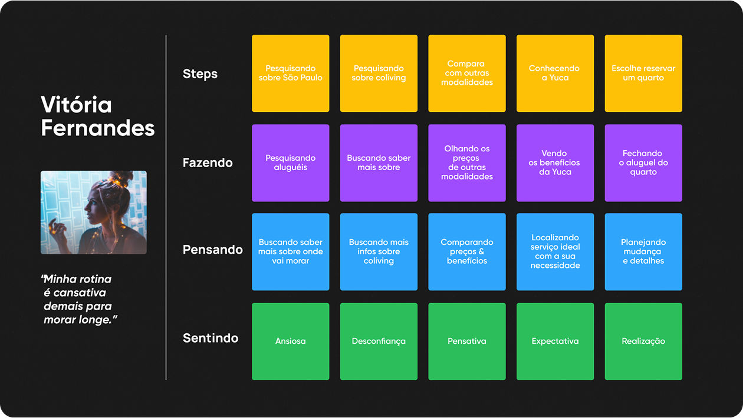Click Vitória Fernandes' profile photo
Viewport: 743px width, 418px height.
[93, 213]
